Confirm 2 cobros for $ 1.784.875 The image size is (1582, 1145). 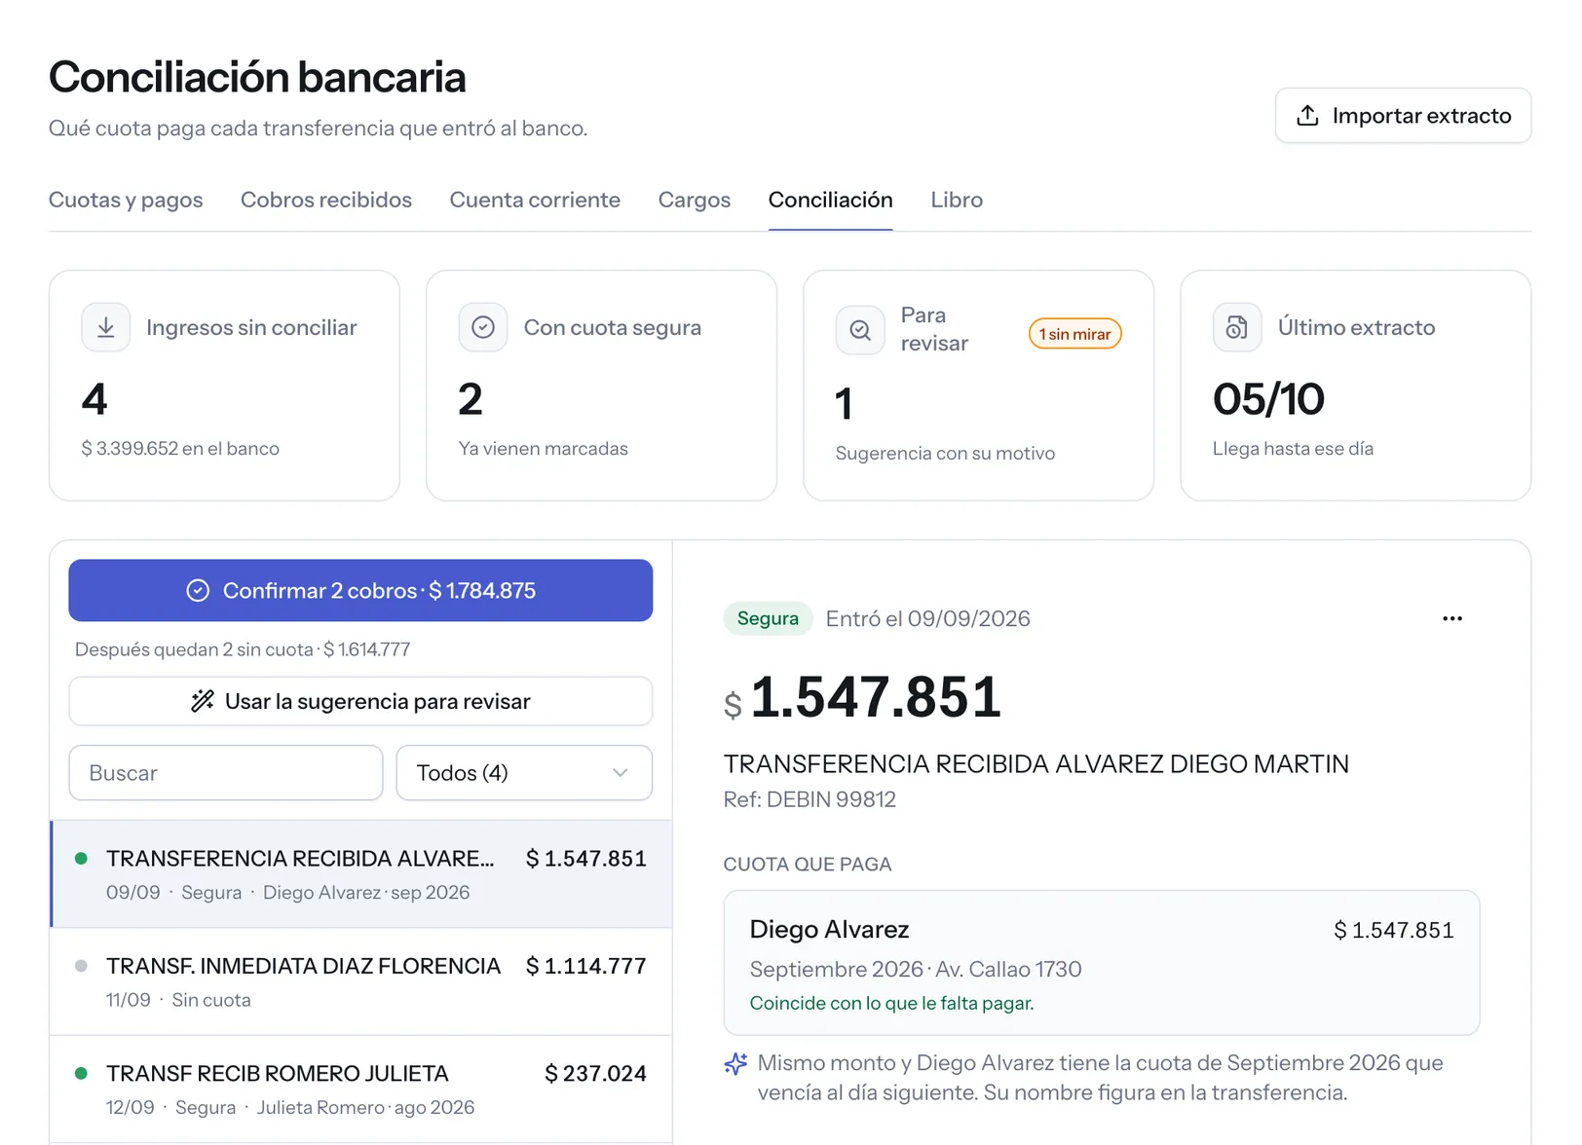pos(360,590)
